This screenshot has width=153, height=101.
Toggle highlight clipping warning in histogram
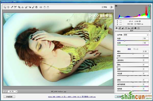point(150,6)
